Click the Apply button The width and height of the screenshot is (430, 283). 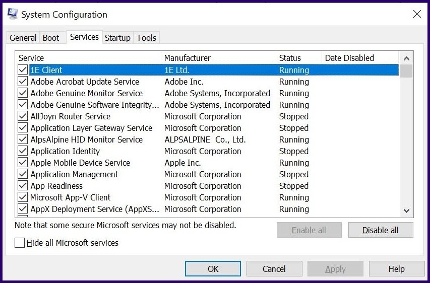[x=335, y=269]
